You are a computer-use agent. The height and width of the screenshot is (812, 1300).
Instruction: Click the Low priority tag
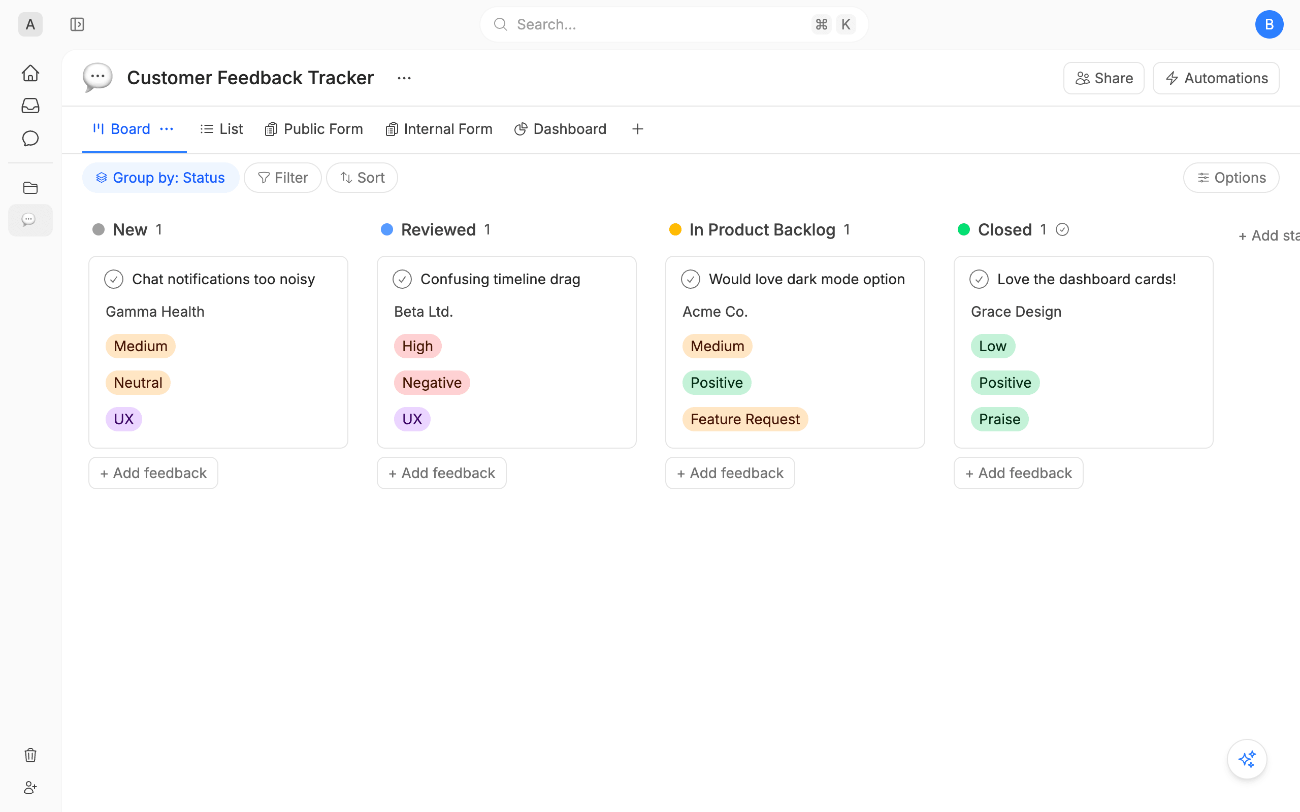(993, 347)
